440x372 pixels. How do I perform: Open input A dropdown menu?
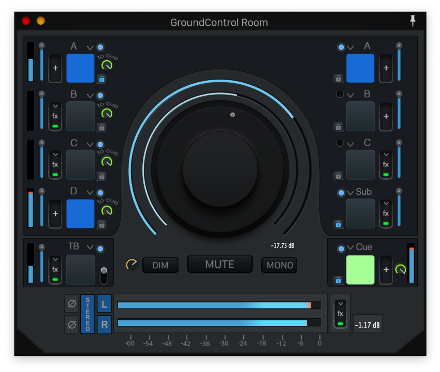coord(90,48)
